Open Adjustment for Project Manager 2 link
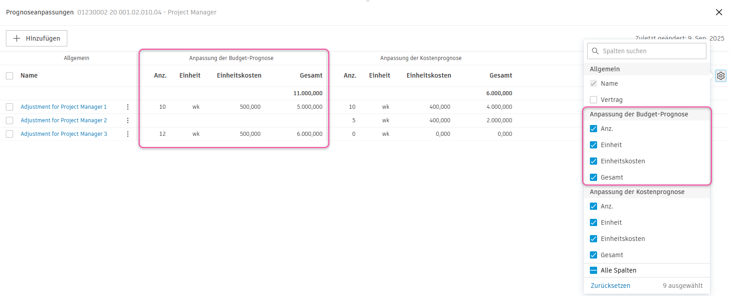The height and width of the screenshot is (296, 729). [64, 120]
